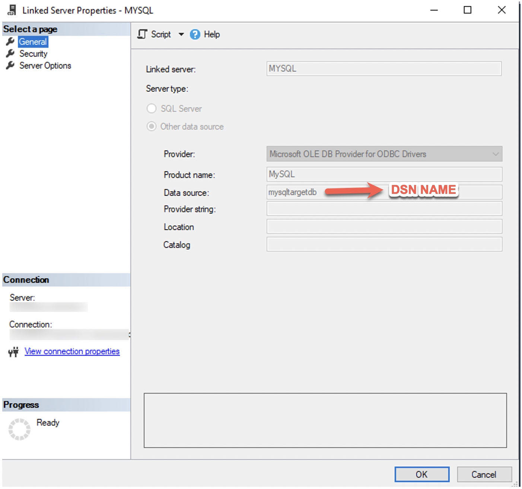
Task: Click the Progress section header
Action: (66, 405)
